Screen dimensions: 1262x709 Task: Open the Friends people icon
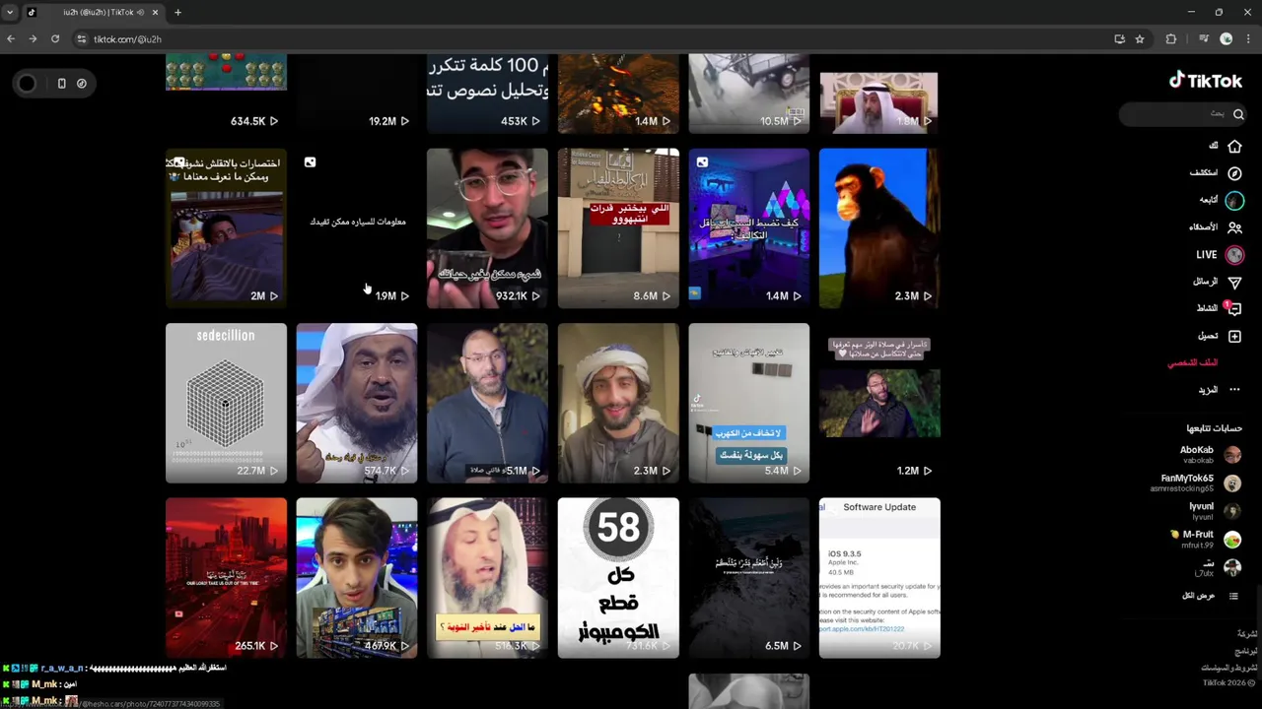[1234, 227]
